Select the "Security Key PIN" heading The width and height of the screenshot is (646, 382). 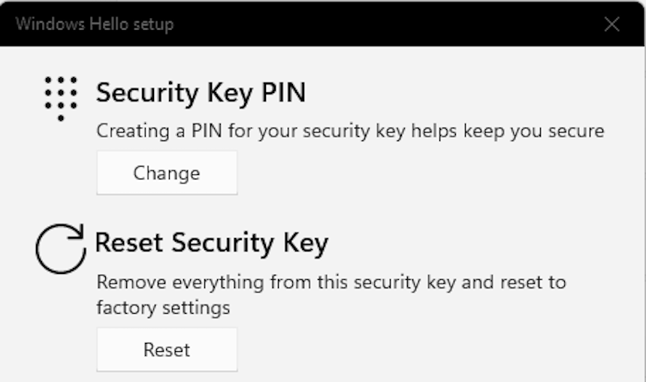click(201, 93)
